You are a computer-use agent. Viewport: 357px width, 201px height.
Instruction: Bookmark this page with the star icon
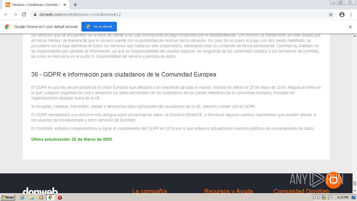[x=331, y=15]
